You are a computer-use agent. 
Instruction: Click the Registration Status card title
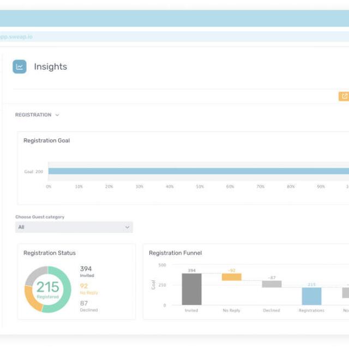(50, 253)
